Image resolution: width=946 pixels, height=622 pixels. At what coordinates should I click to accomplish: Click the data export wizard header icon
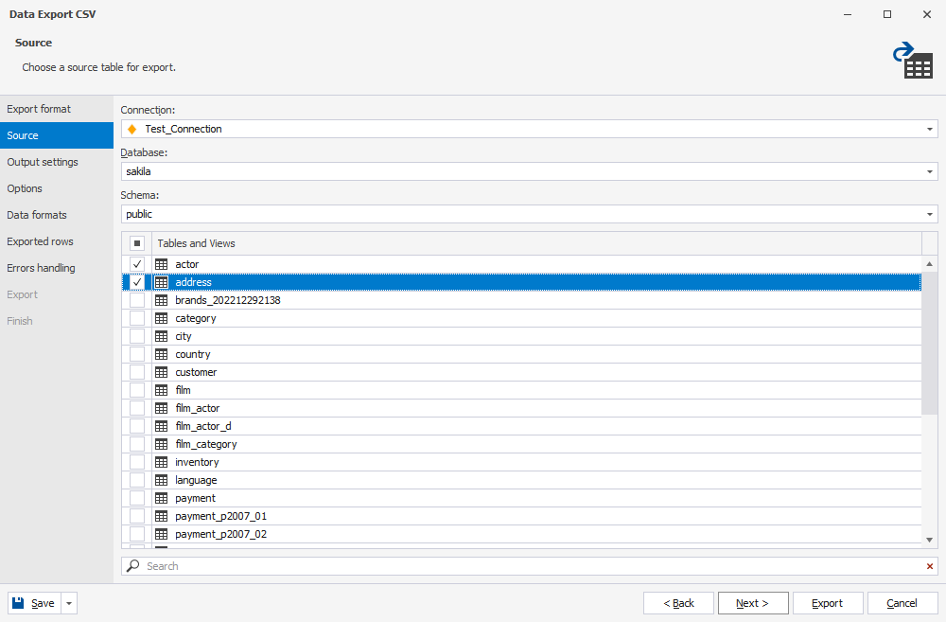pyautogui.click(x=913, y=60)
